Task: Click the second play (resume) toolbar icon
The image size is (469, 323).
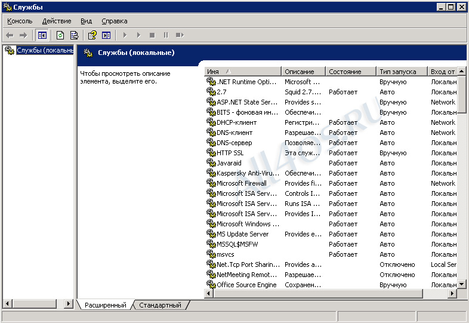Action: point(138,35)
